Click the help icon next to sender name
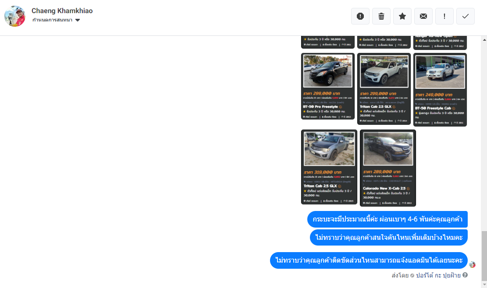 coord(465,275)
